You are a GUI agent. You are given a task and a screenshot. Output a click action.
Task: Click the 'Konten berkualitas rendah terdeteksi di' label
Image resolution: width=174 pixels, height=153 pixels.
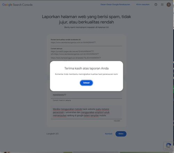tap(66, 40)
